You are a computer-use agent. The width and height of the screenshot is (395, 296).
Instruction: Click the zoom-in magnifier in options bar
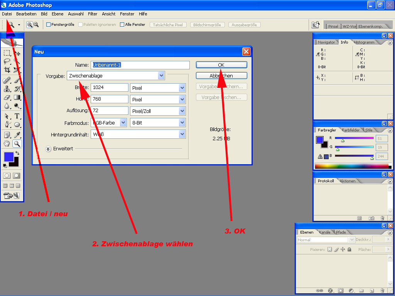point(30,24)
